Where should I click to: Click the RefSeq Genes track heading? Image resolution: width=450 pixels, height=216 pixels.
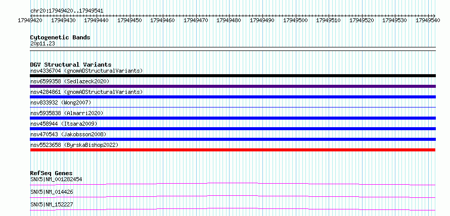(x=51, y=173)
